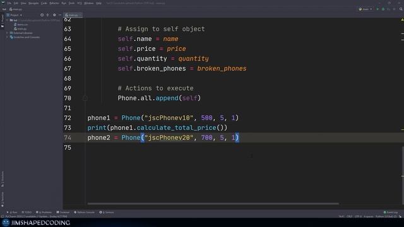Open the TODO tool window tab
The height and width of the screenshot is (227, 404).
click(27, 212)
